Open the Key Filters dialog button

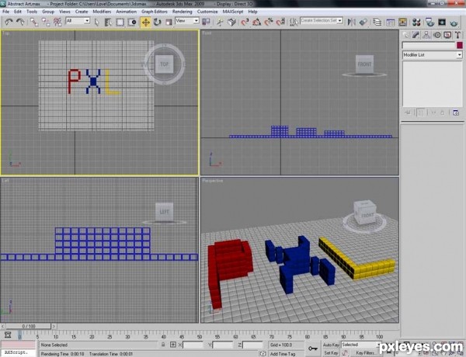tap(365, 353)
